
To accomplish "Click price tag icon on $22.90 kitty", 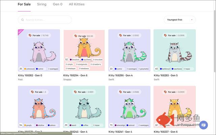I will [x=76, y=36].
